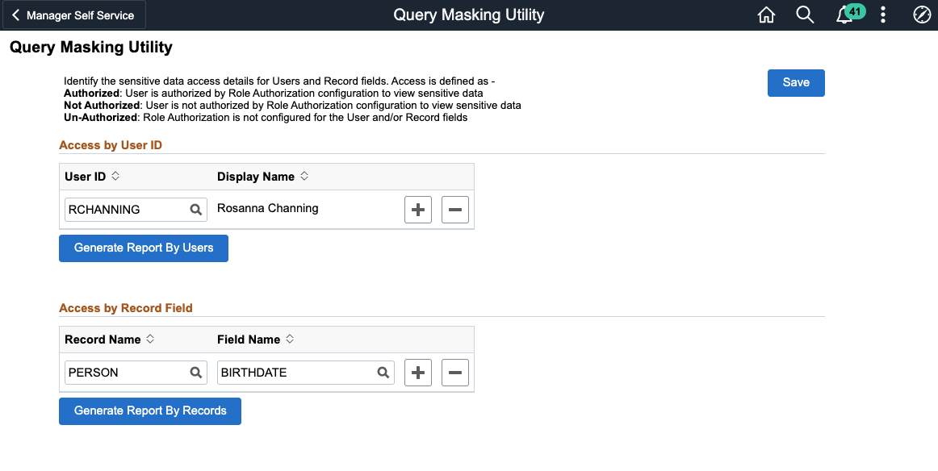Look up User ID with magnifier icon
The height and width of the screenshot is (471, 938).
[195, 209]
